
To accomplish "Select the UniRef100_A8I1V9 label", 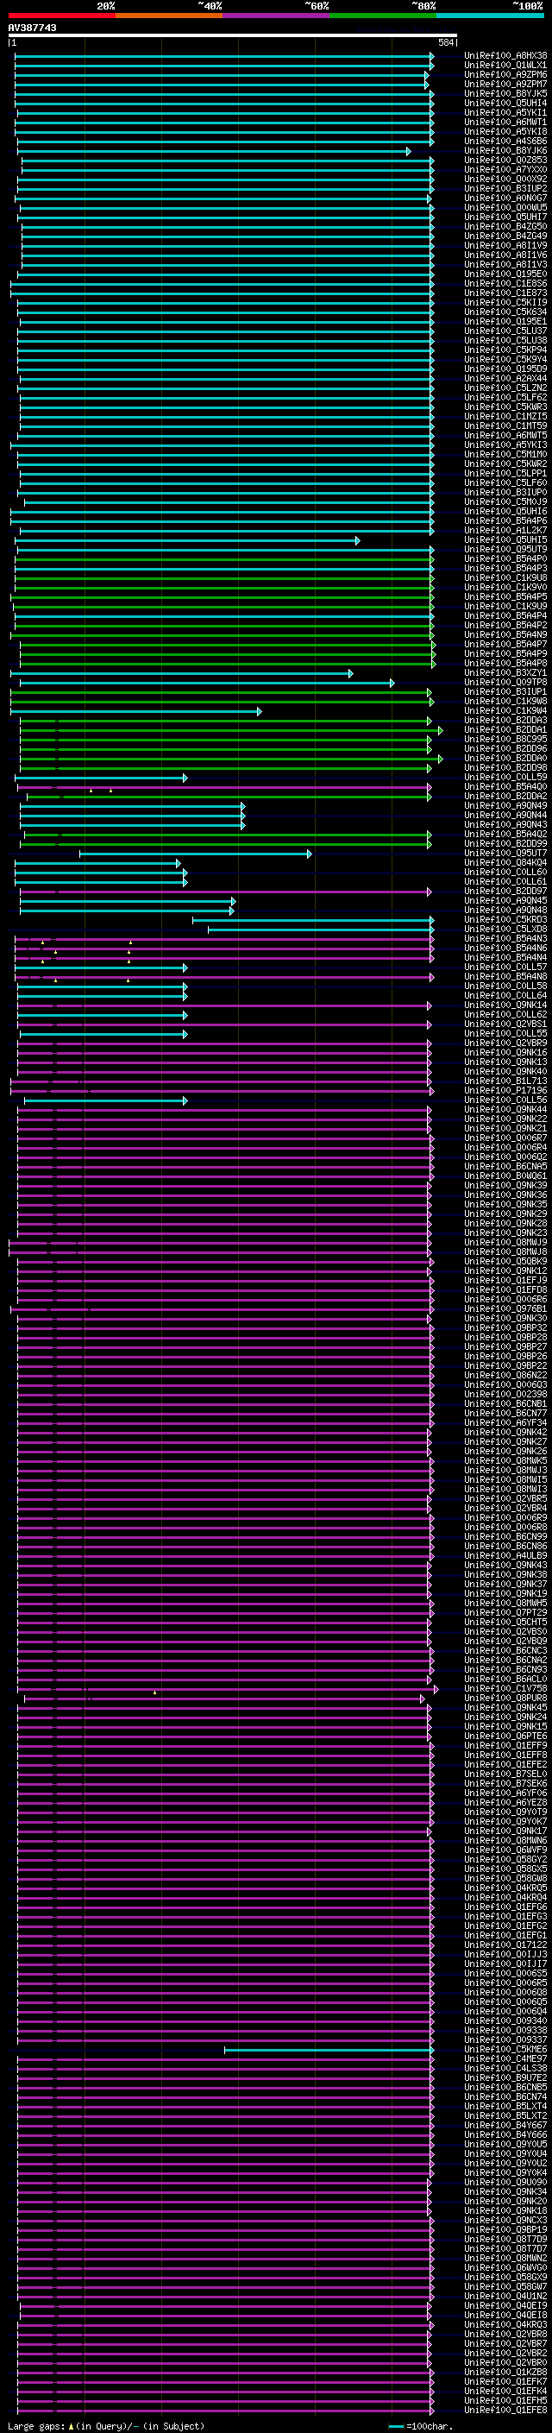I will pos(505,246).
